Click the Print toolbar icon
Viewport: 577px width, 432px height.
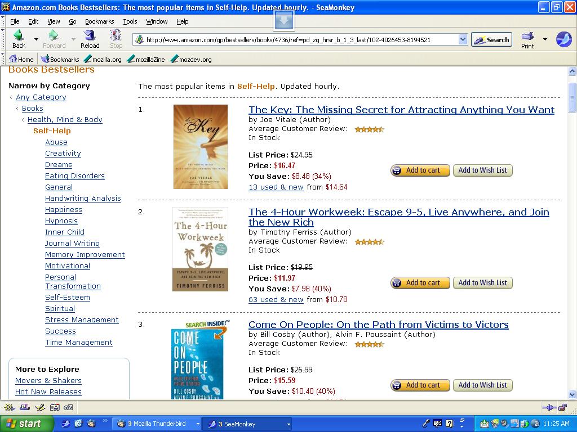pos(527,35)
